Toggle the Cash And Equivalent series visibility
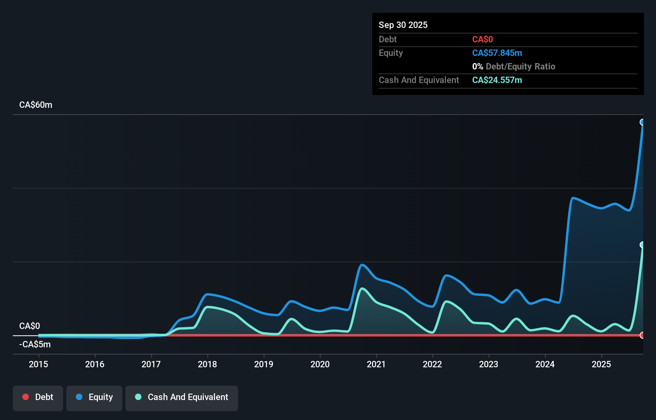 (181, 397)
